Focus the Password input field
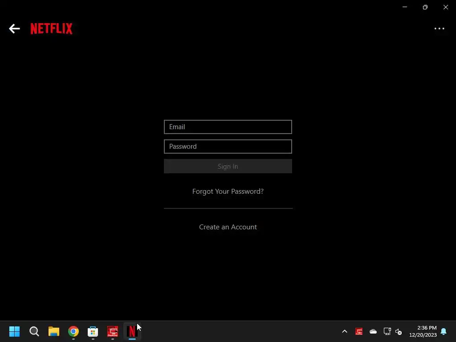The image size is (456, 342). [228, 146]
